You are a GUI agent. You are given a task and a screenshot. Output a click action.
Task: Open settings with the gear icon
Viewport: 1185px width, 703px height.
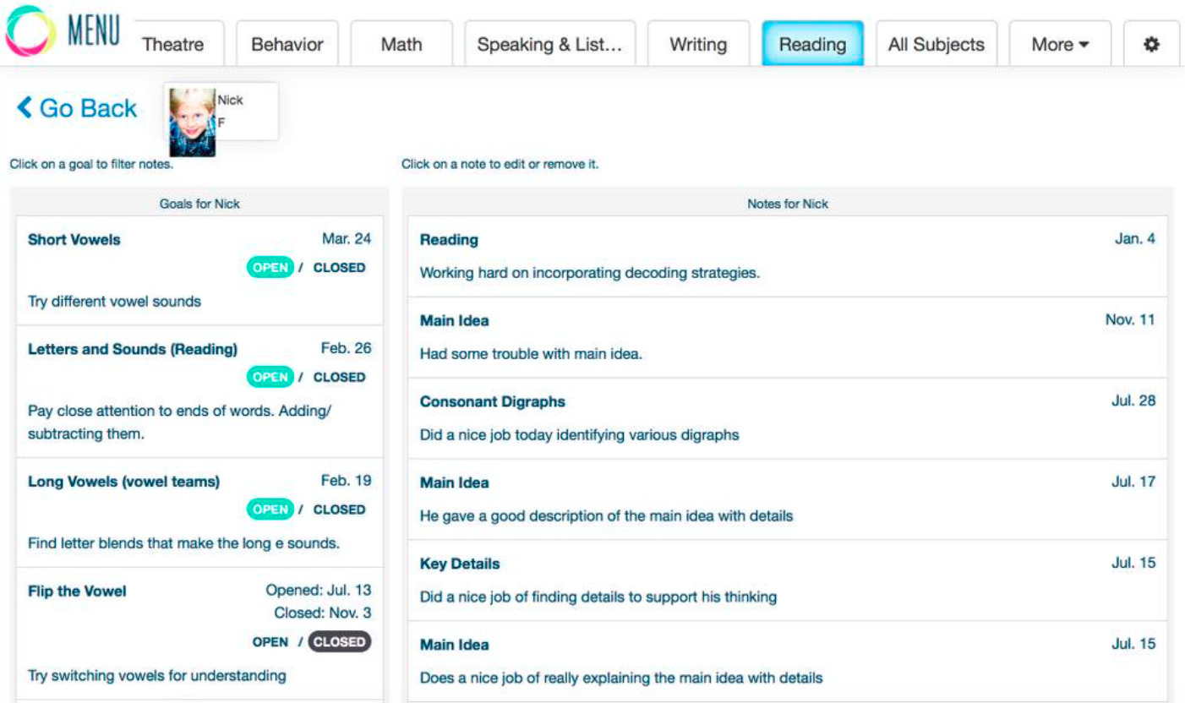click(1150, 45)
